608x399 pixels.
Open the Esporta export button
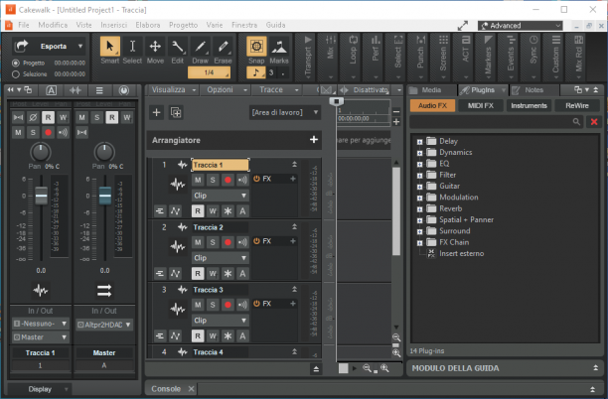(49, 46)
